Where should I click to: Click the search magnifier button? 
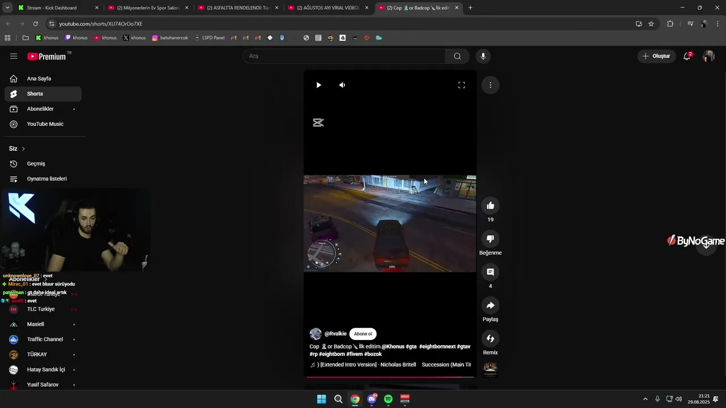[x=457, y=56]
